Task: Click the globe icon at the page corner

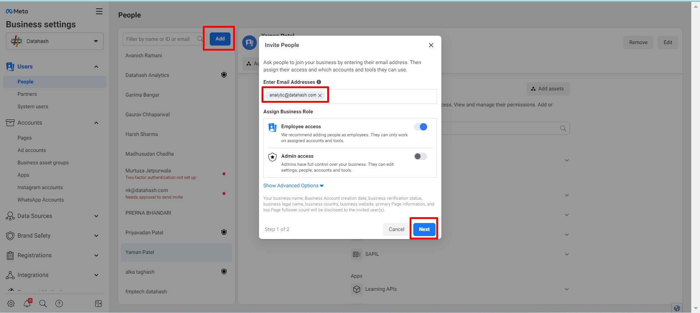Action: coord(677,308)
